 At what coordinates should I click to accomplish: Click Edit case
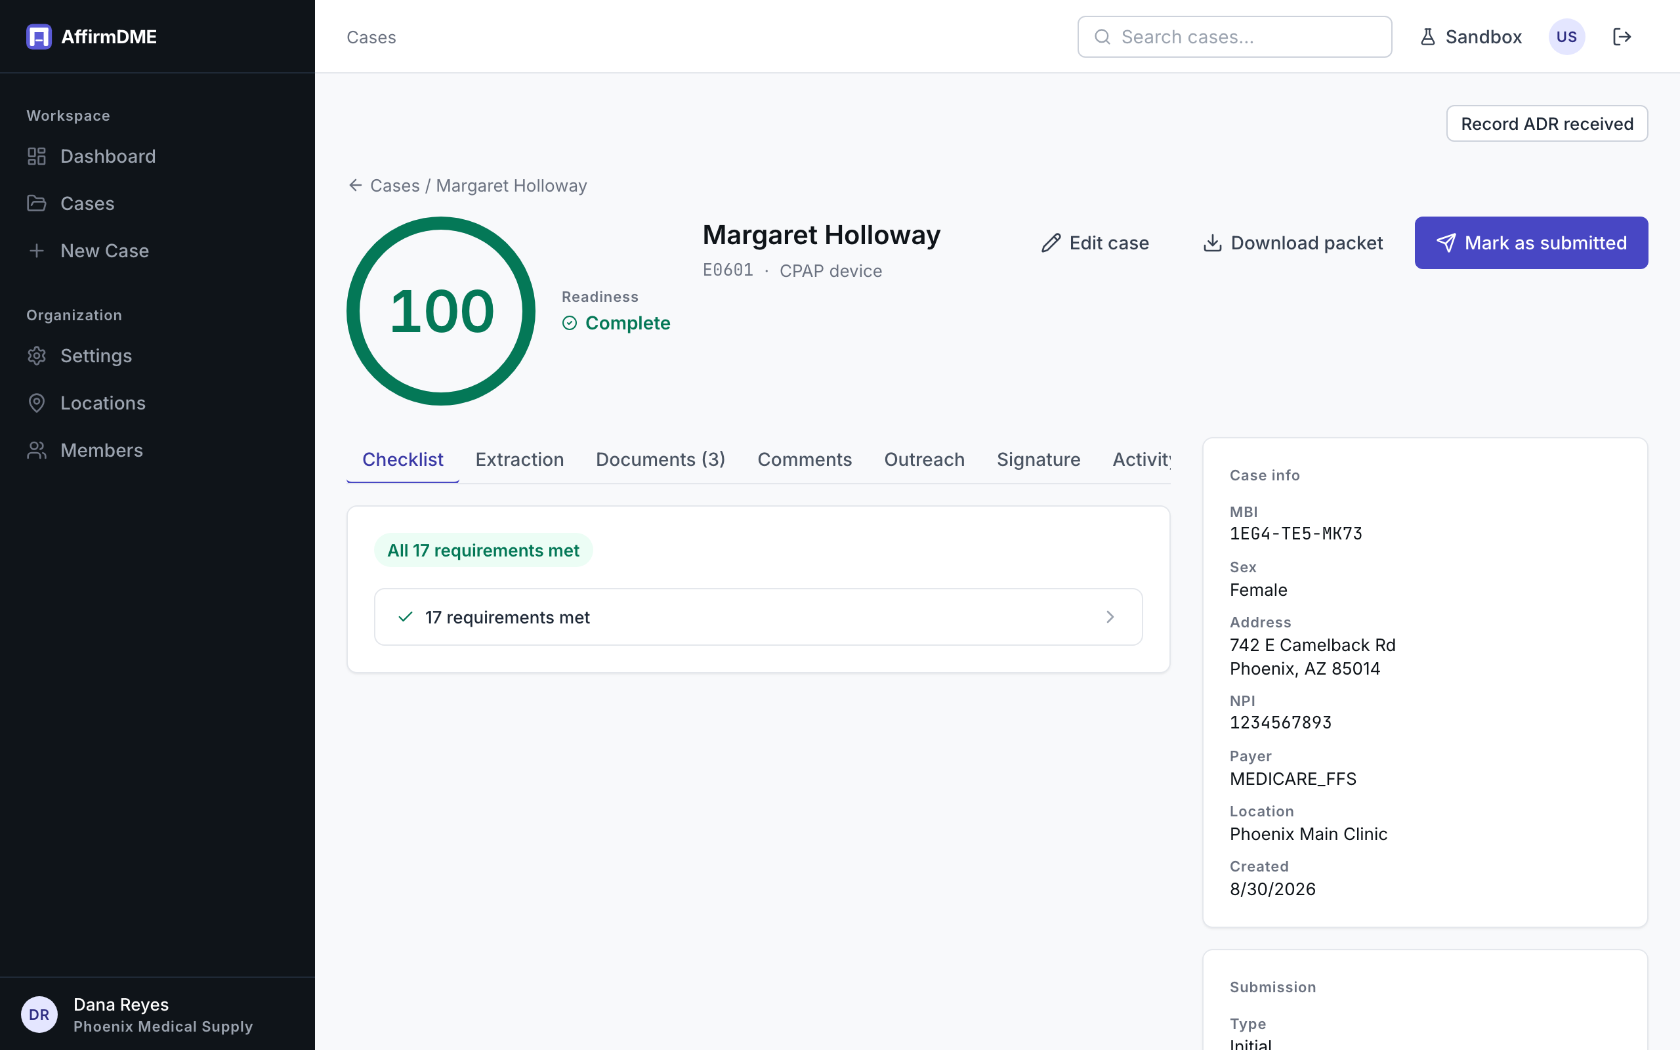pos(1095,243)
